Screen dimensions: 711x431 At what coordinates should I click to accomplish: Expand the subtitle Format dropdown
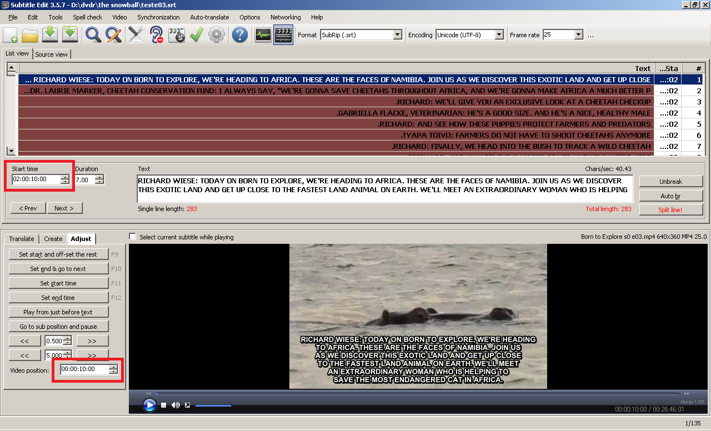[x=397, y=35]
